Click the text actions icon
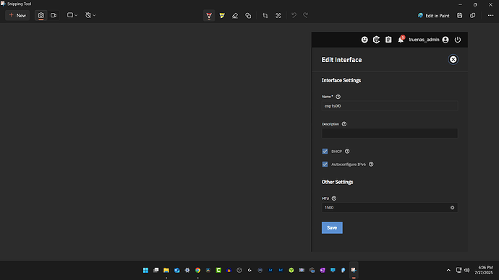This screenshot has width=499, height=280. [278, 16]
